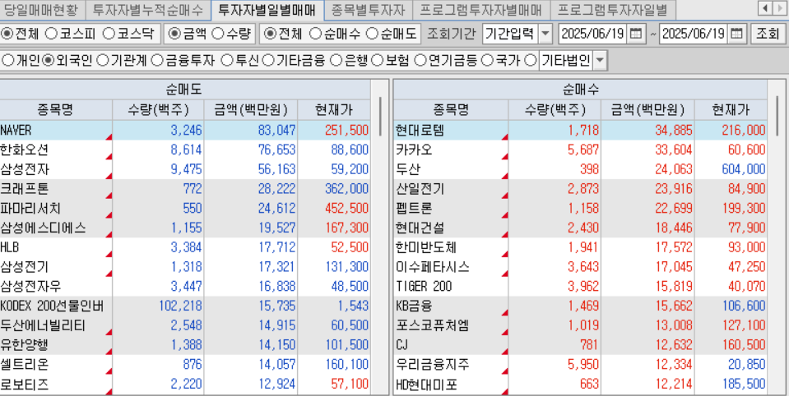Switch to the 투자자별누적순매수 tab
Image resolution: width=789 pixels, height=396 pixels.
pos(148,8)
